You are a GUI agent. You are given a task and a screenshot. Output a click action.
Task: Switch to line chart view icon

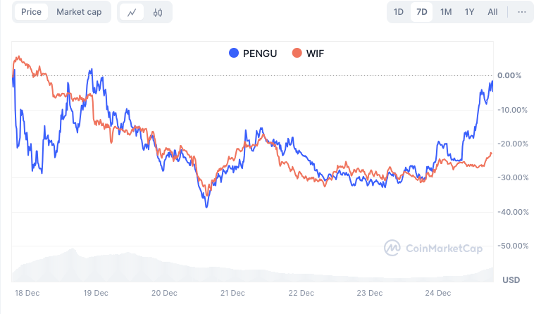coord(132,12)
